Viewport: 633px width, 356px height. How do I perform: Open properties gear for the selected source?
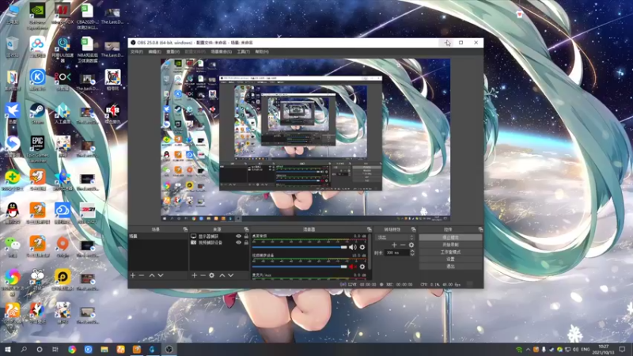211,275
